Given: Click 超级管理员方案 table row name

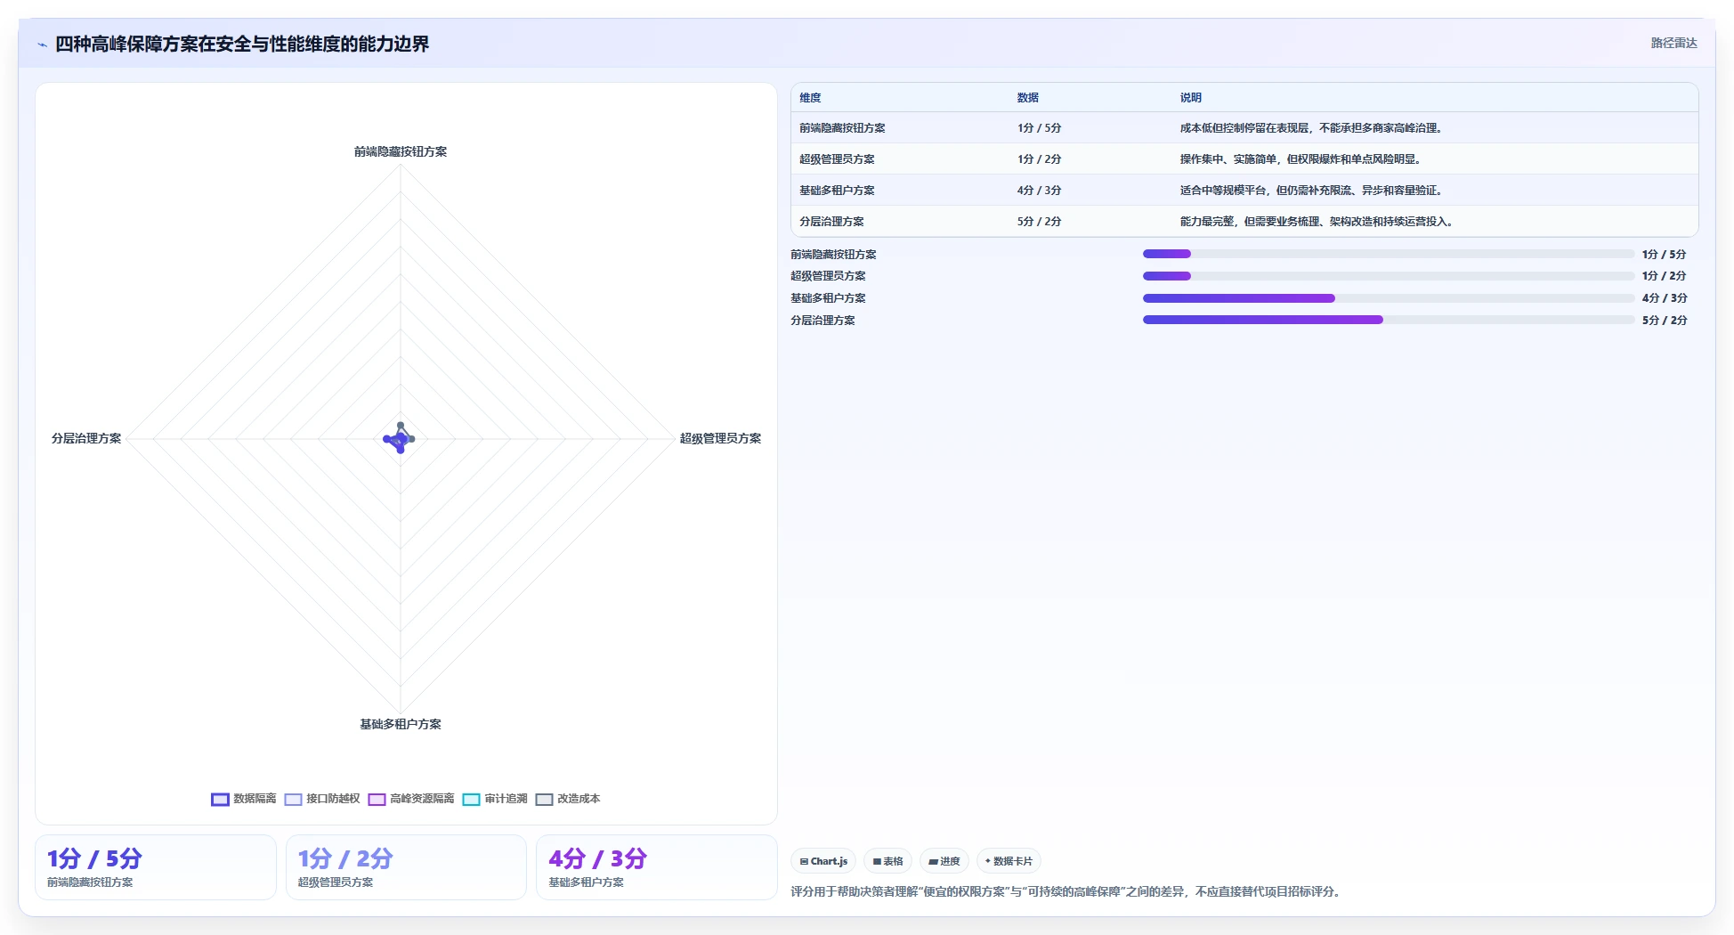Looking at the screenshot, I should pyautogui.click(x=837, y=159).
